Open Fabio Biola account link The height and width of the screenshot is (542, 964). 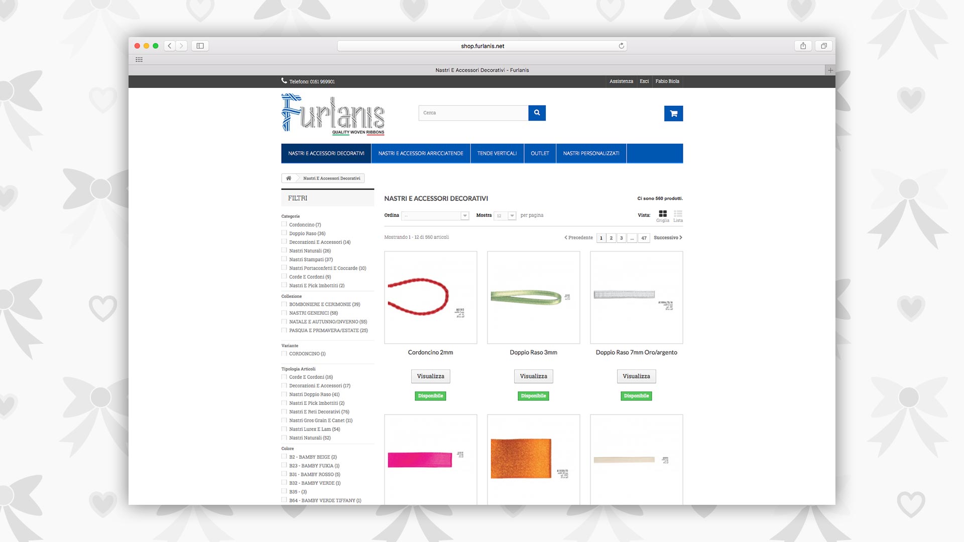(667, 81)
